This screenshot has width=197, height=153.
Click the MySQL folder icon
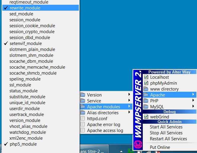click(x=146, y=107)
